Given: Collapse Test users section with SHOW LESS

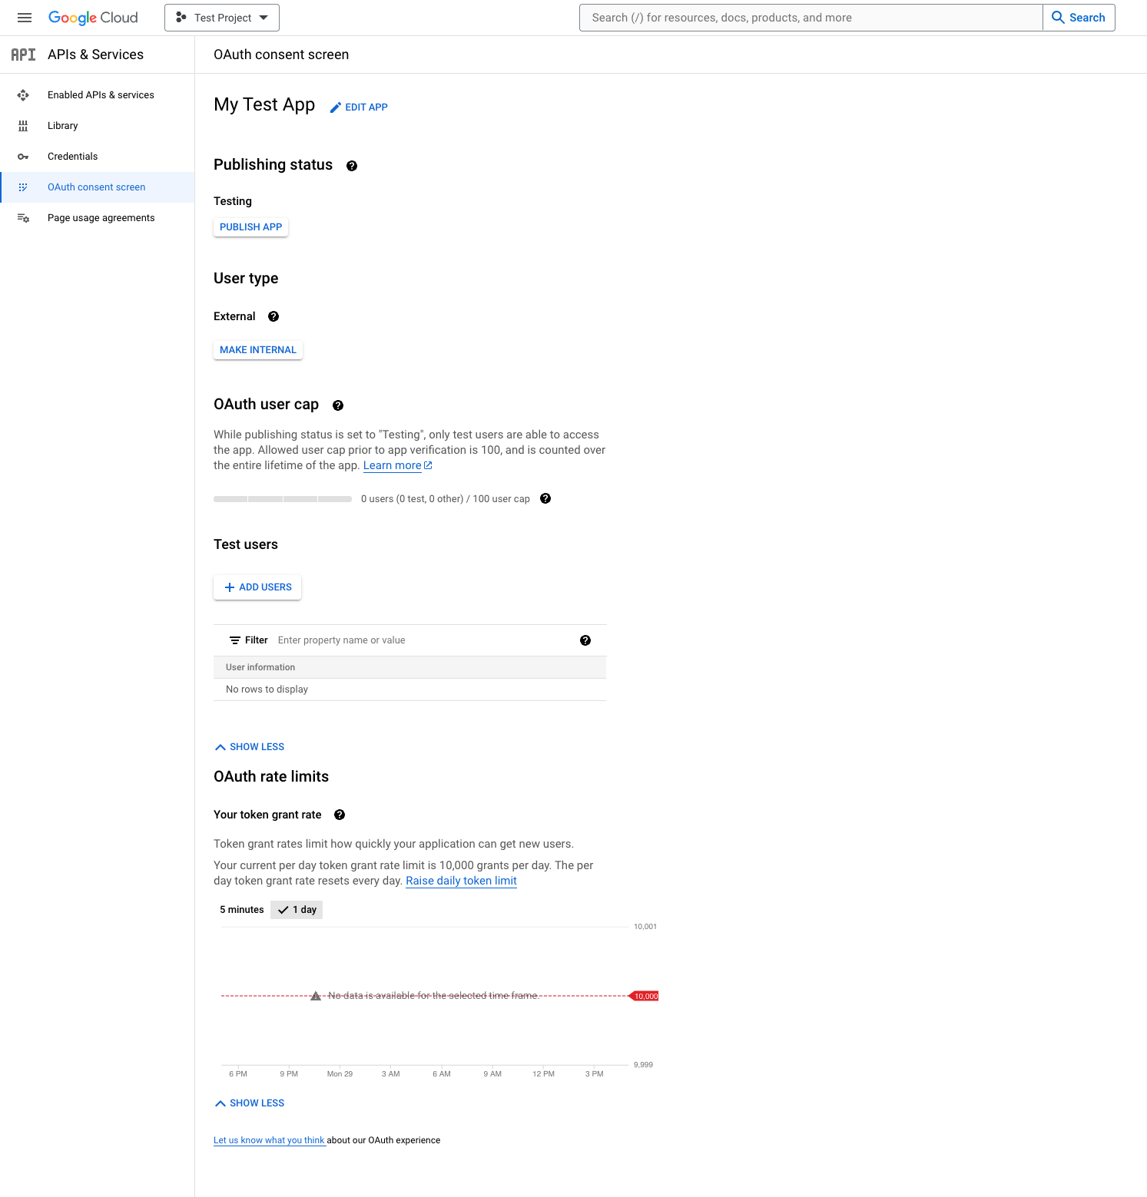Looking at the screenshot, I should tap(250, 747).
